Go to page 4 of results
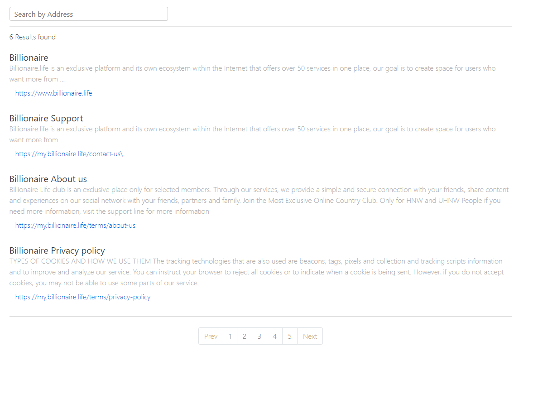The image size is (533, 418). pyautogui.click(x=275, y=336)
